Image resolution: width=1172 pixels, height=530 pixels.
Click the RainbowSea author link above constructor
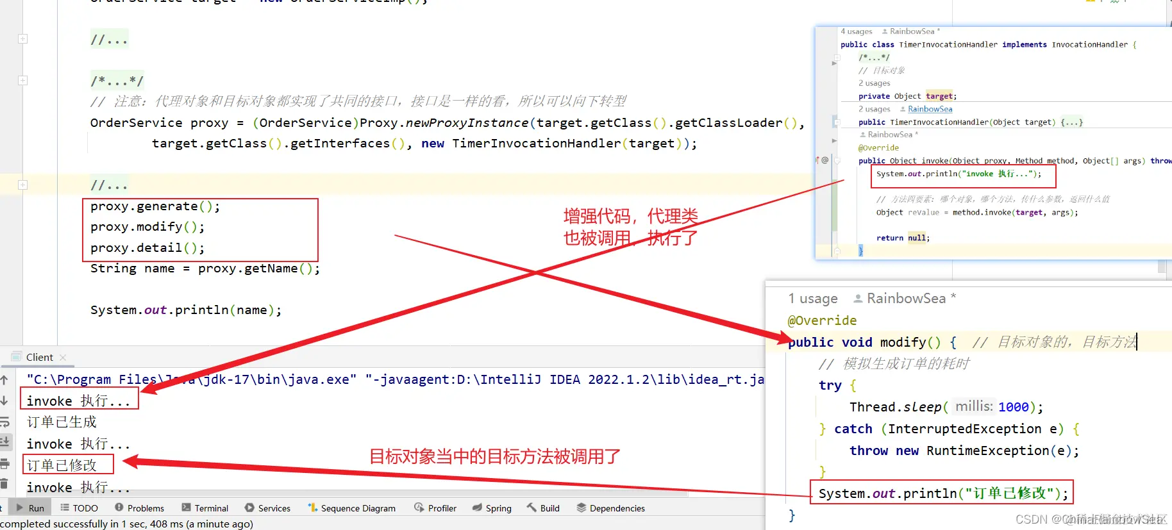pyautogui.click(x=930, y=109)
